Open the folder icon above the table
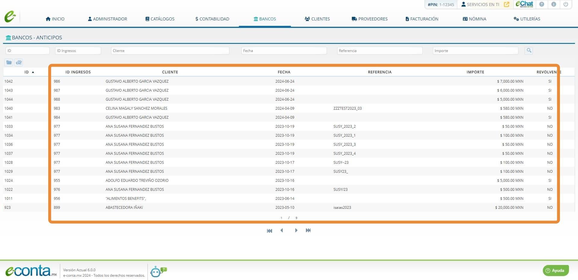 click(x=9, y=62)
